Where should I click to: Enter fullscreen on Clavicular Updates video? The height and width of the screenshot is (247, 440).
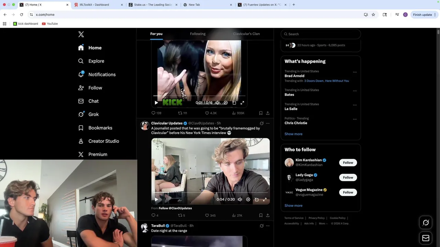(265, 199)
